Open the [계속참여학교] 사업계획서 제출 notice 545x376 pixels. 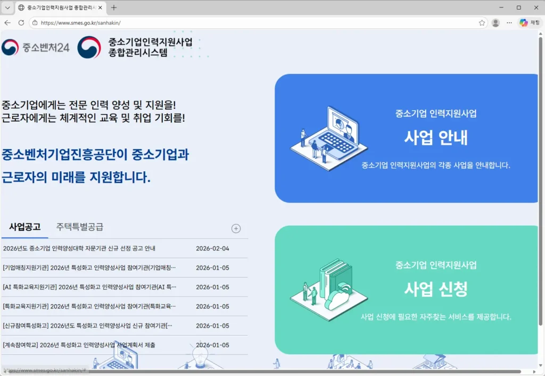(79, 345)
